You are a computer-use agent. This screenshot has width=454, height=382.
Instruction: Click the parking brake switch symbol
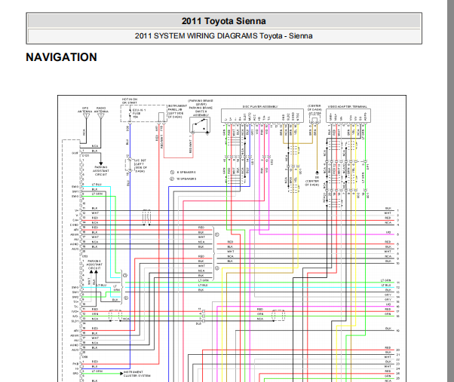click(200, 124)
